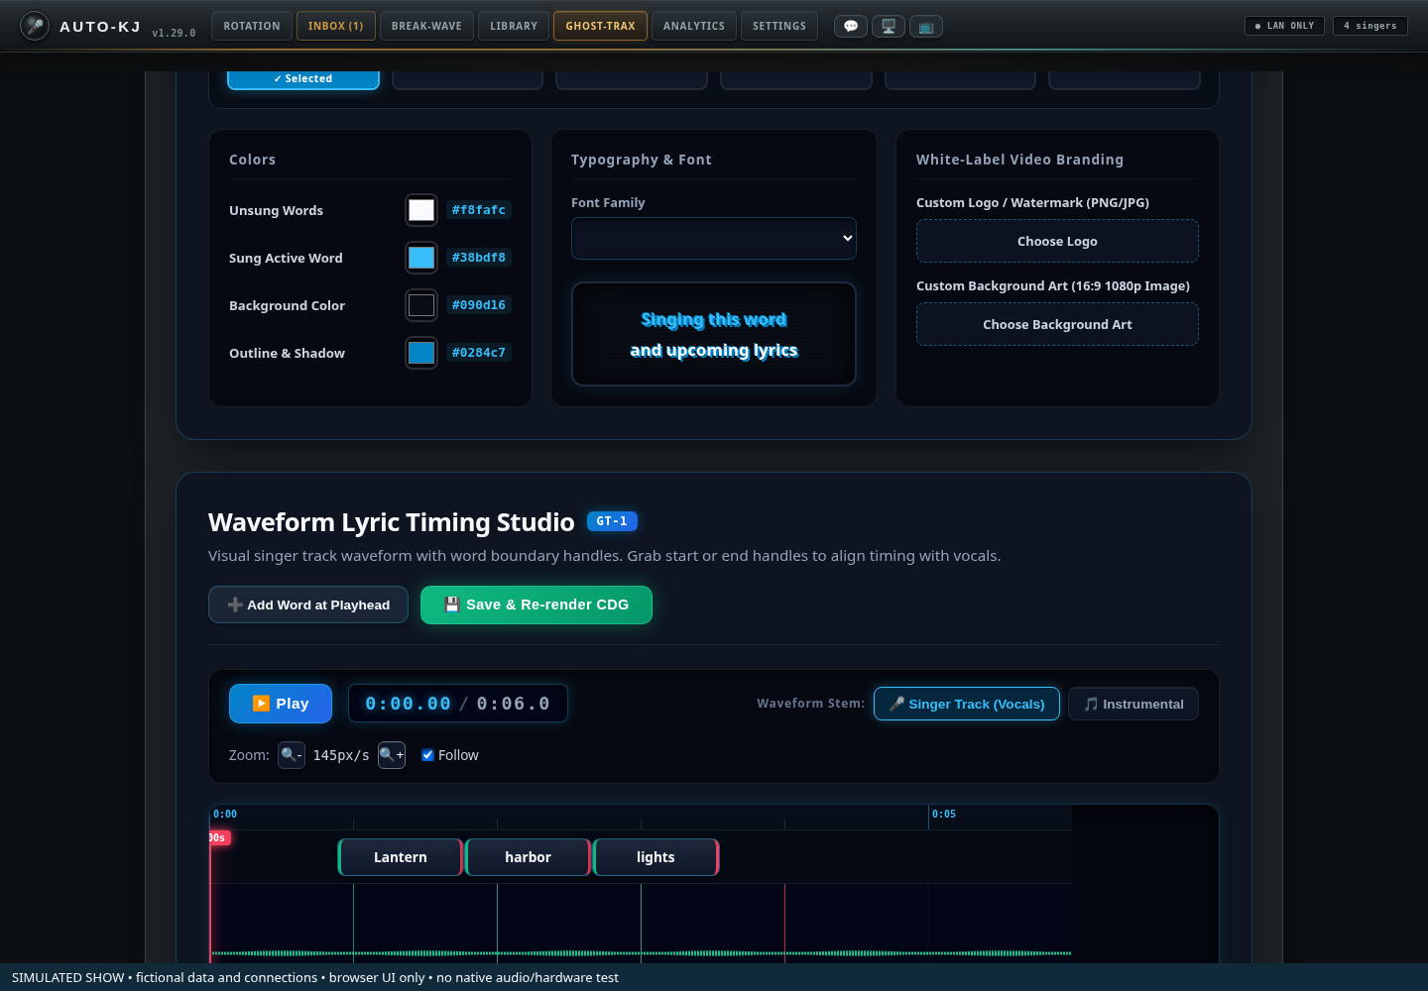Image resolution: width=1428 pixels, height=991 pixels.
Task: Click Add Word at Playhead
Action: (x=308, y=605)
